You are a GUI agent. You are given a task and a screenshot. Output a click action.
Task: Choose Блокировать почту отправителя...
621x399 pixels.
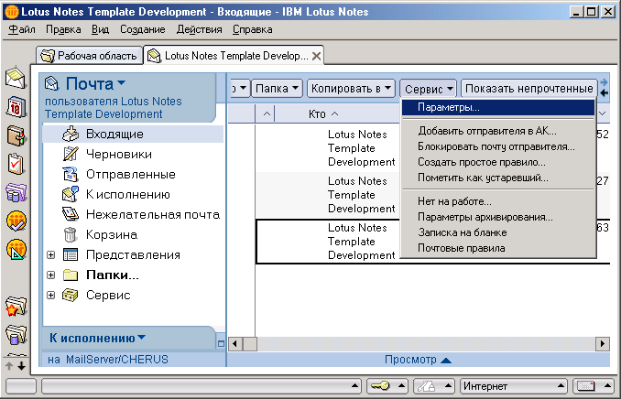click(498, 146)
